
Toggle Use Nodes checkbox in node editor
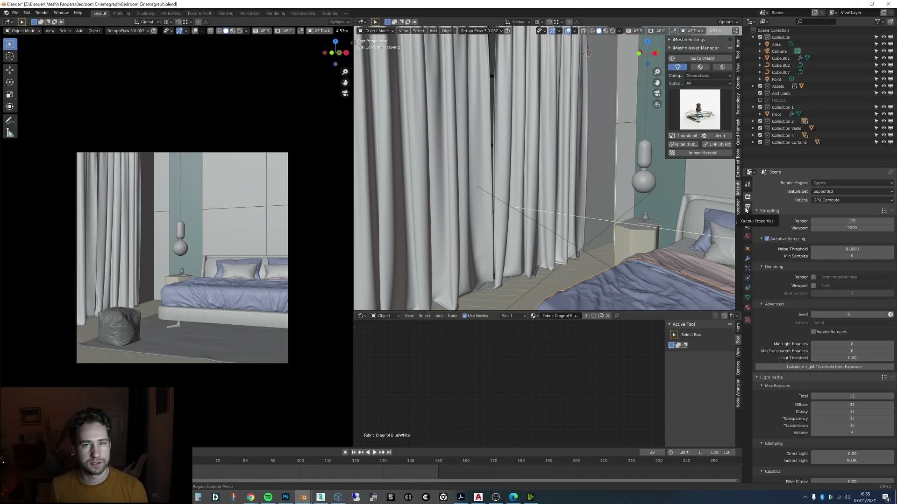tap(465, 316)
